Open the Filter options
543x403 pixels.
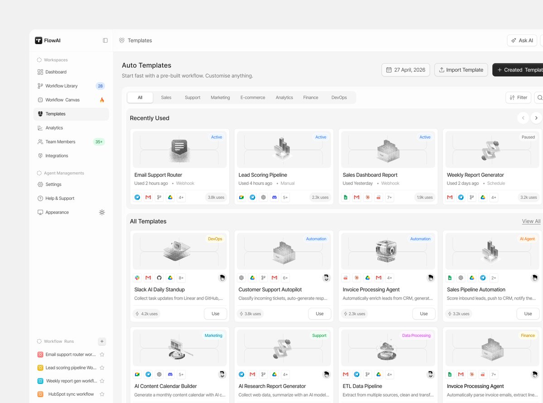[x=519, y=98]
